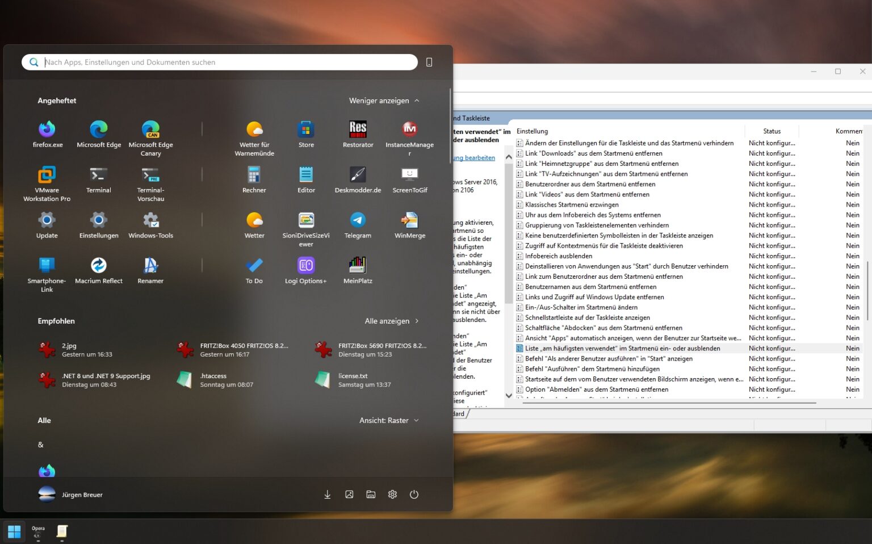872x544 pixels.
Task: Open Jürgen Breuer user account menu
Action: (71, 495)
